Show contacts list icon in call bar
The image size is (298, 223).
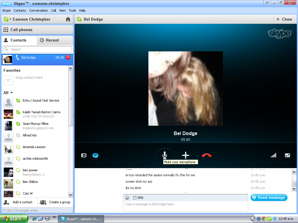(84, 156)
